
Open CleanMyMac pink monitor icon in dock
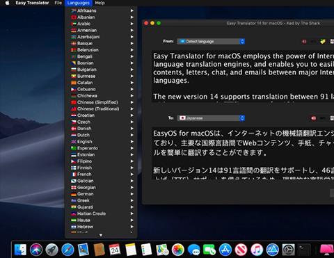pyautogui.click(x=327, y=250)
